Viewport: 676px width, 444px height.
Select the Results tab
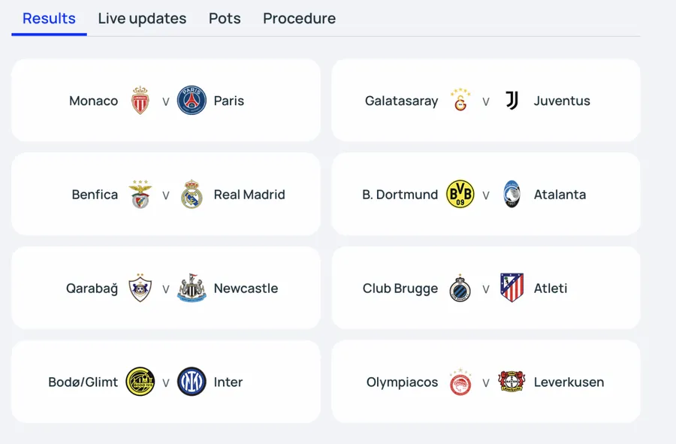tap(49, 19)
